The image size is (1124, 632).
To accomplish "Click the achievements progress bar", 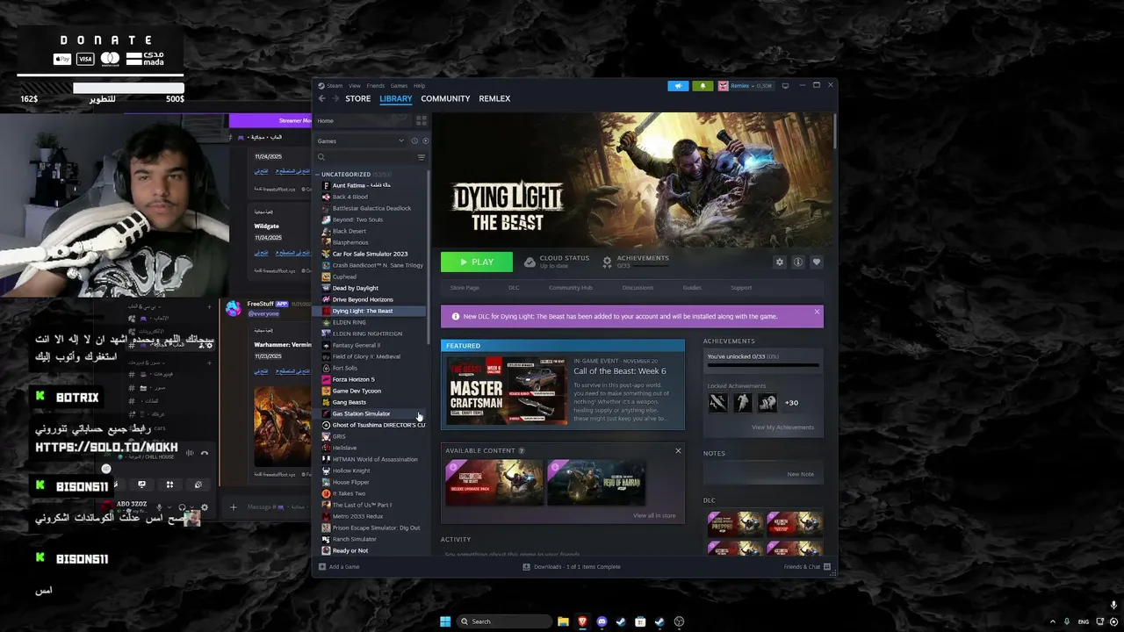I will [x=762, y=365].
